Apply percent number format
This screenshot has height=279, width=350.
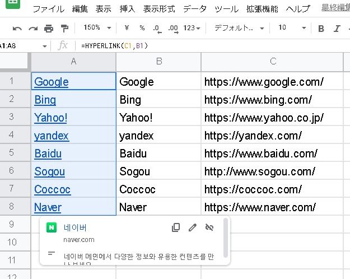pyautogui.click(x=142, y=27)
